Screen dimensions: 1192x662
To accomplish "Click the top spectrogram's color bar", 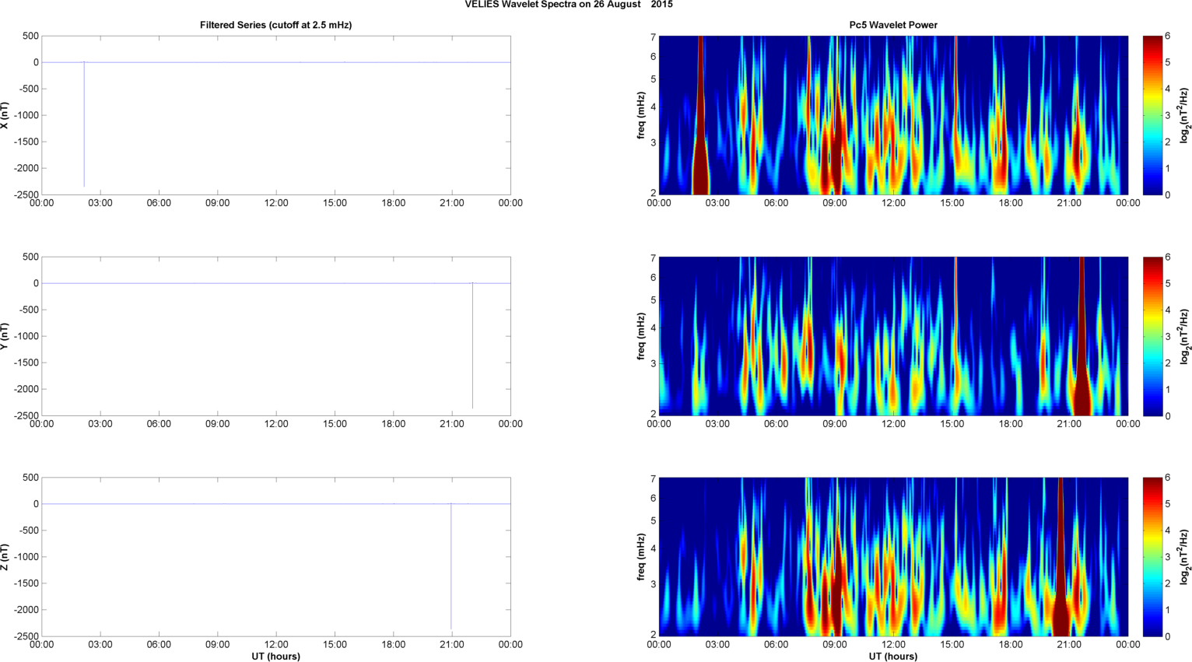I will click(x=1152, y=115).
